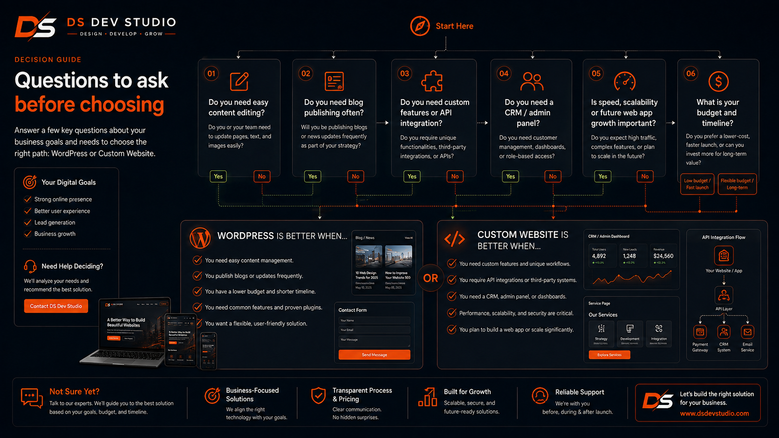Click the API Layer icon
779x438 pixels.
724,295
